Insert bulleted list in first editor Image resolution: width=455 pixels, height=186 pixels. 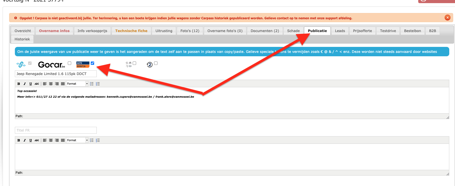point(92,84)
